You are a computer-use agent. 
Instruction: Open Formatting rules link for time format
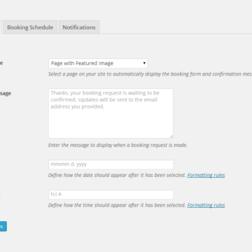(206, 205)
